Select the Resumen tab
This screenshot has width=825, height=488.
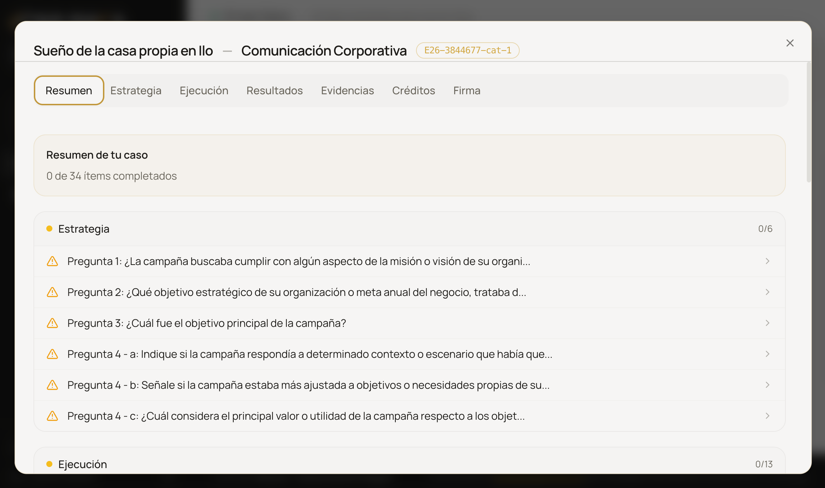(x=69, y=90)
